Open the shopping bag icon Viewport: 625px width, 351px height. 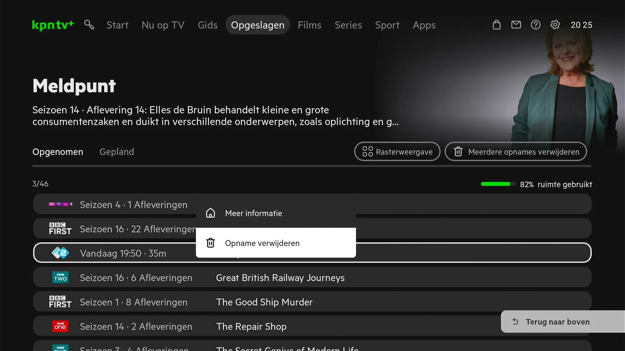tap(496, 25)
